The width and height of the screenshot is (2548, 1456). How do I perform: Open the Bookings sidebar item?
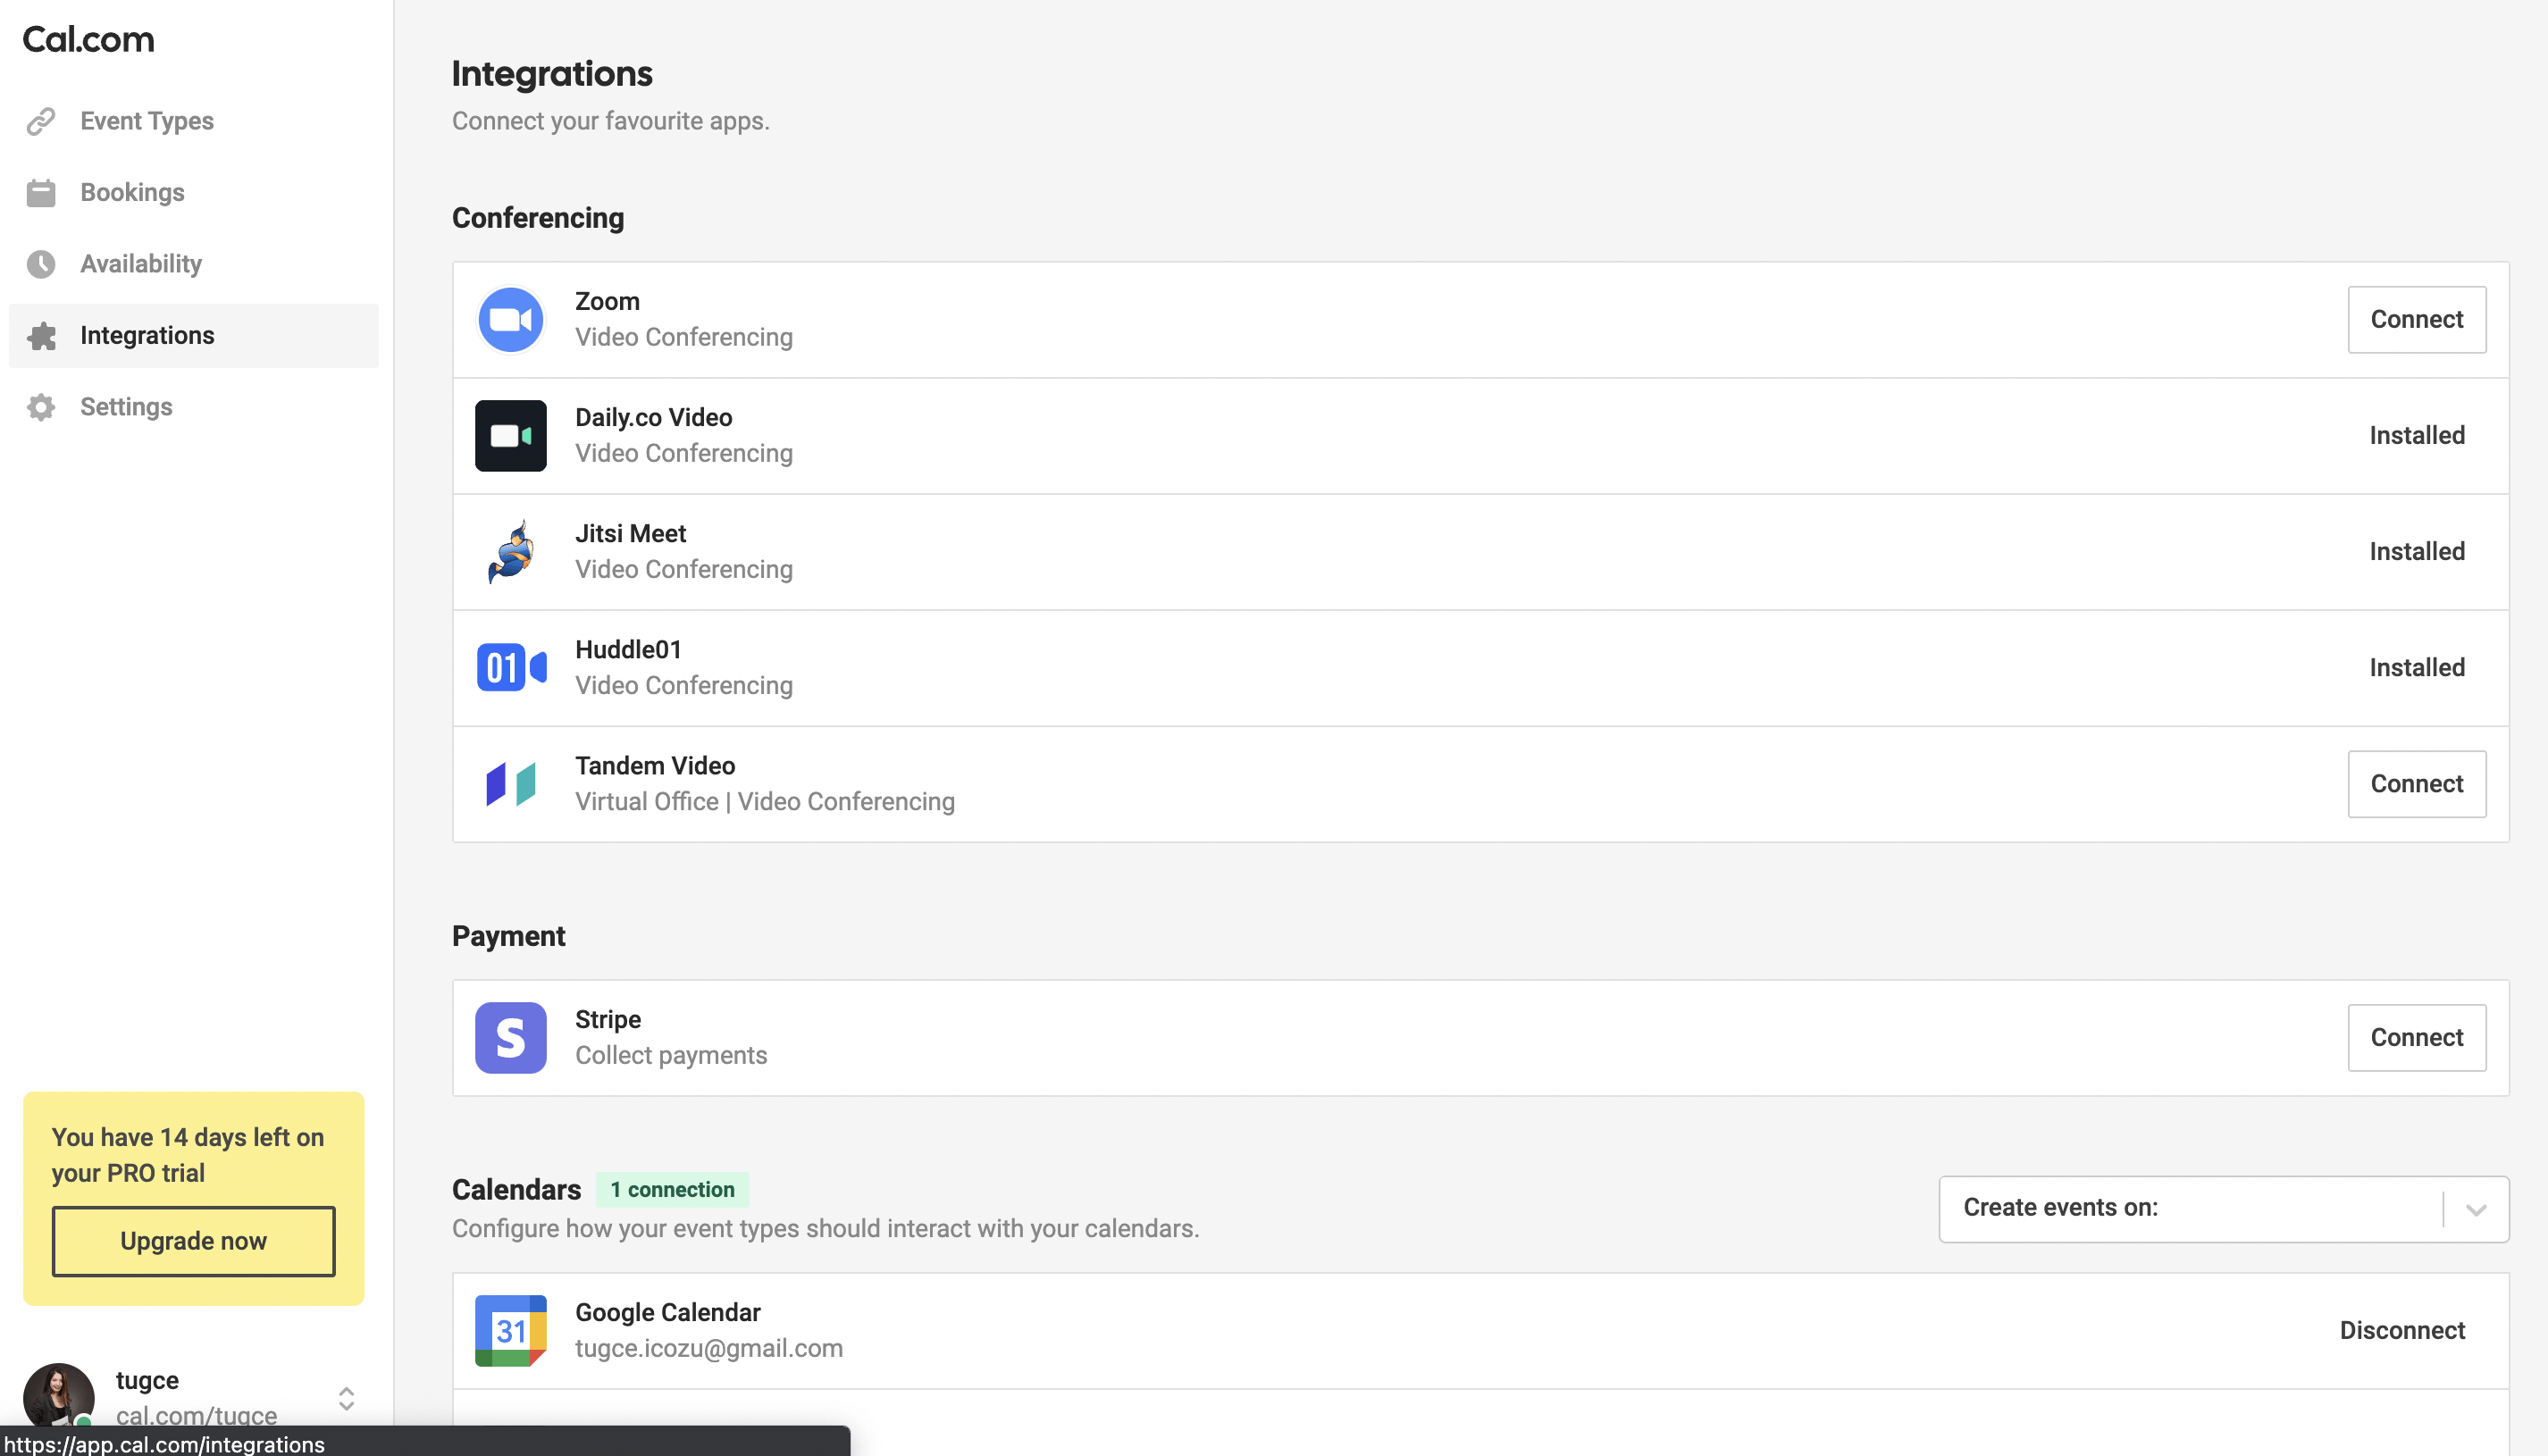coord(132,192)
